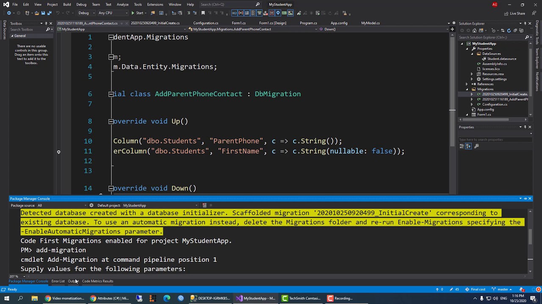Open the Notifications side tab
The width and height of the screenshot is (542, 304).
[537, 81]
